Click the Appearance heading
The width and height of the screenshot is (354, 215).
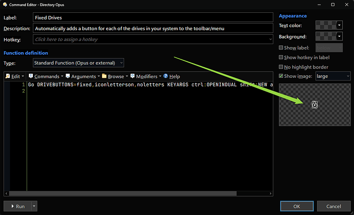(292, 16)
